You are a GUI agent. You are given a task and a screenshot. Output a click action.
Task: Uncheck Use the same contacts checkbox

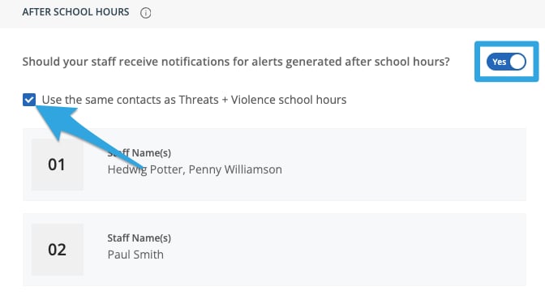point(29,100)
